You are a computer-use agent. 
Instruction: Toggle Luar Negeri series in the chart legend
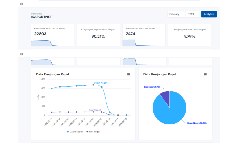[93, 132]
